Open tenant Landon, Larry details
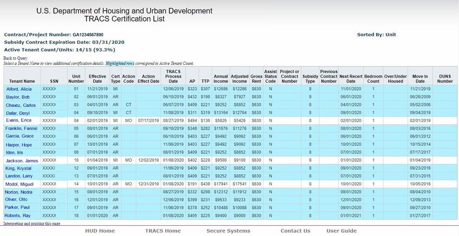 pyautogui.click(x=19, y=176)
